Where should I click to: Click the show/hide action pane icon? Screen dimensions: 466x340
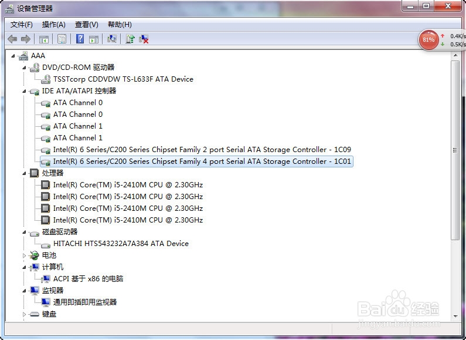tap(94, 39)
